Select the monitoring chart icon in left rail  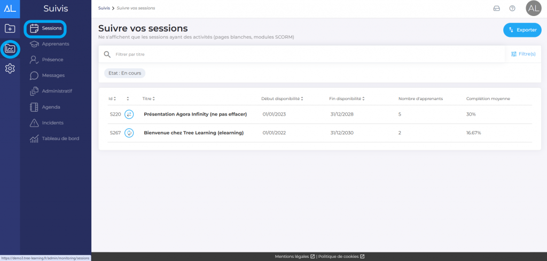point(10,49)
